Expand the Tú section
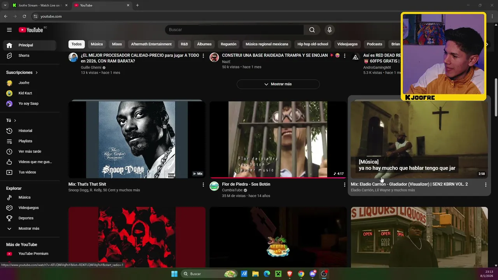The width and height of the screenshot is (498, 280). (x=11, y=121)
